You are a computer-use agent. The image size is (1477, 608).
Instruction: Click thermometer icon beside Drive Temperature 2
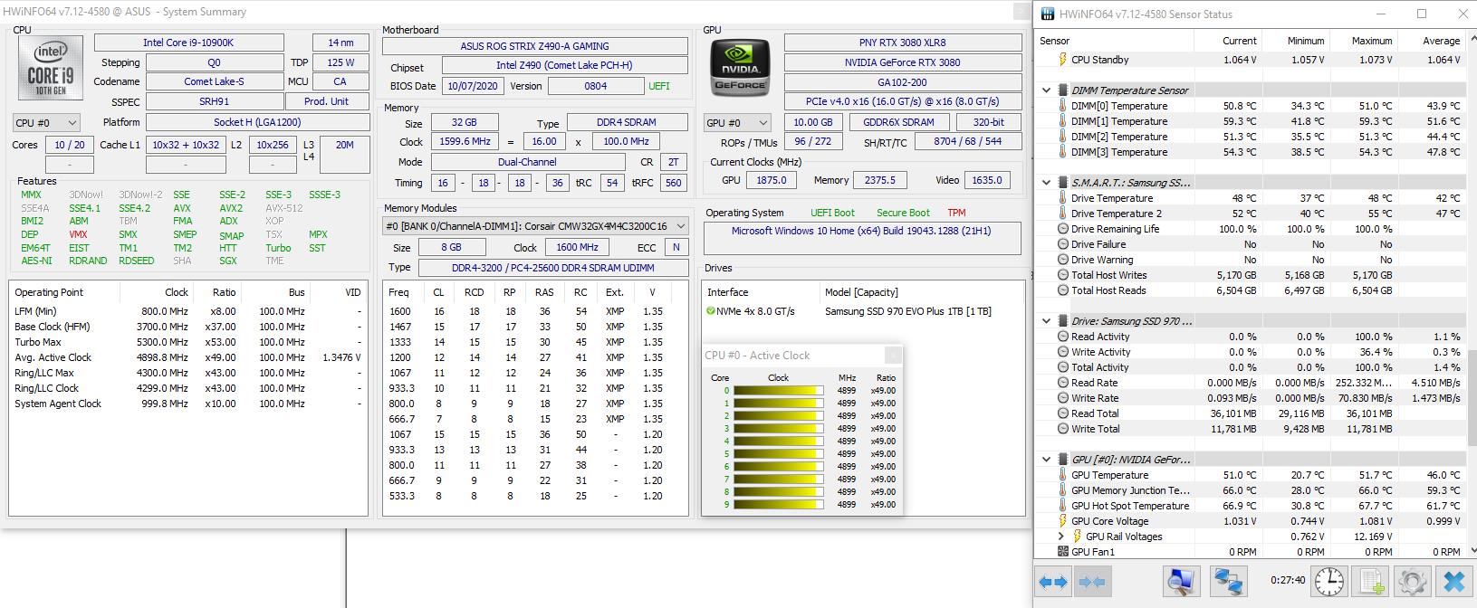point(1063,214)
